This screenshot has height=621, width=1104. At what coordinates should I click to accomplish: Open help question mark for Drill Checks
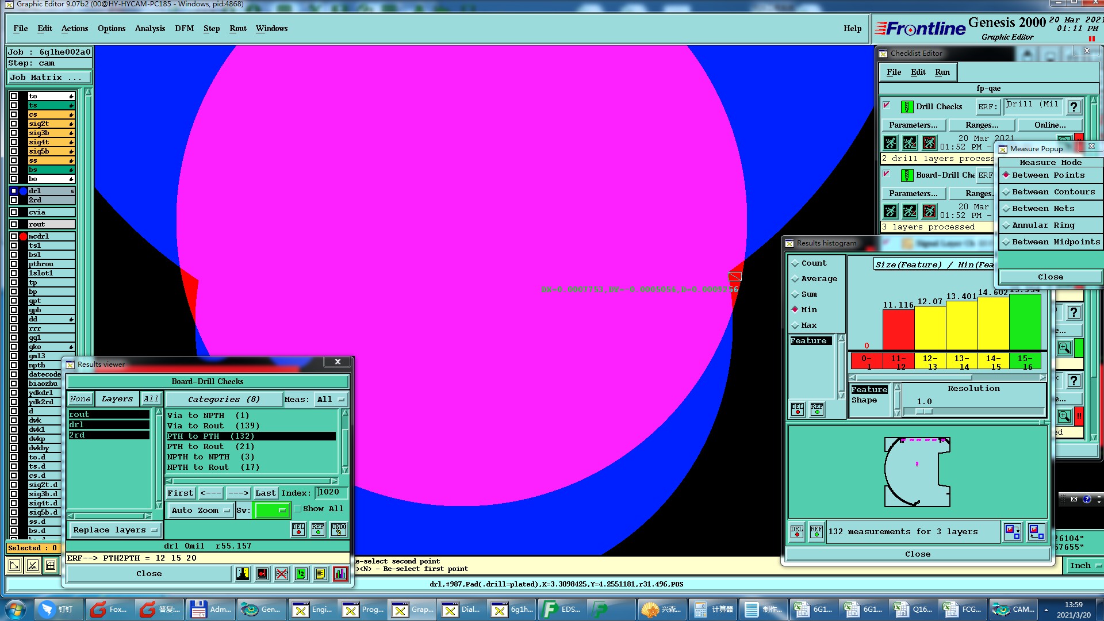click(x=1074, y=107)
